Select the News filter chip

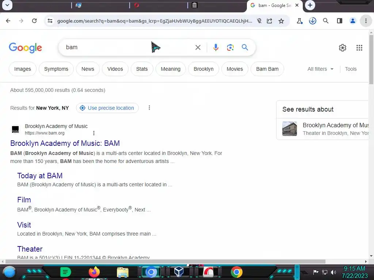click(88, 69)
